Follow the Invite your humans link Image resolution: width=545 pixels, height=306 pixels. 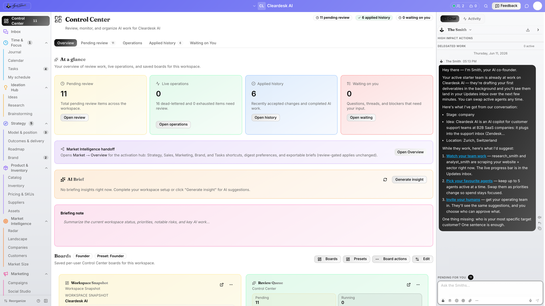[x=463, y=200]
